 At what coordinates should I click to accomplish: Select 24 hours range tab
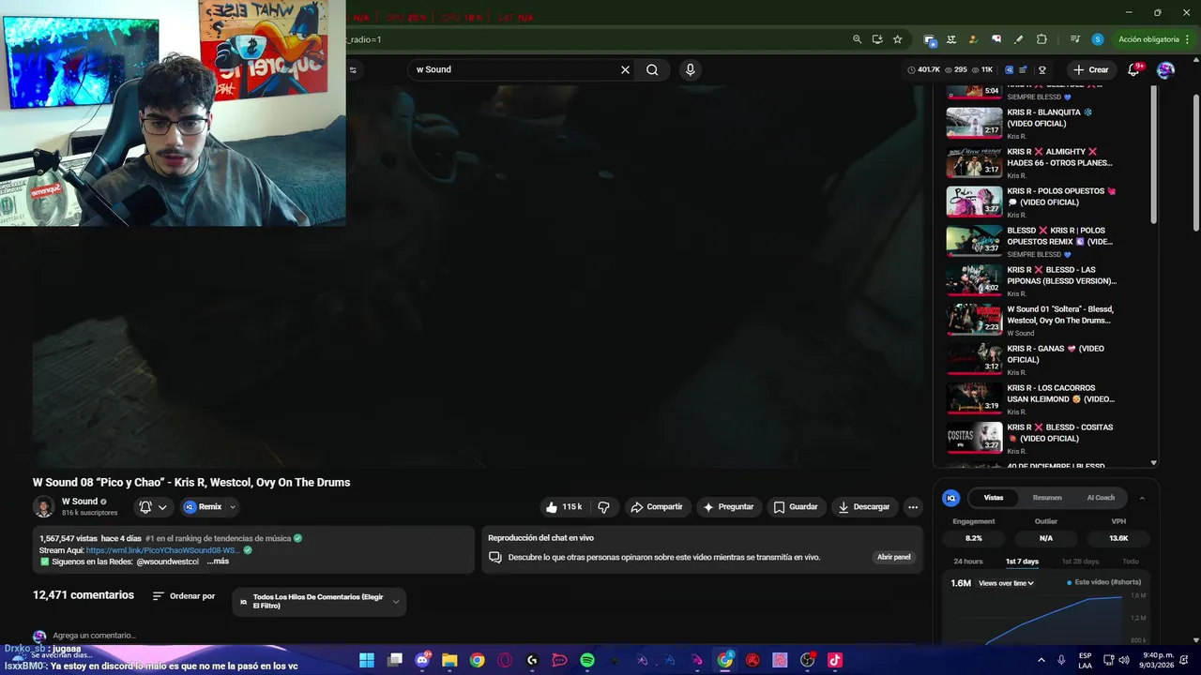[968, 562]
